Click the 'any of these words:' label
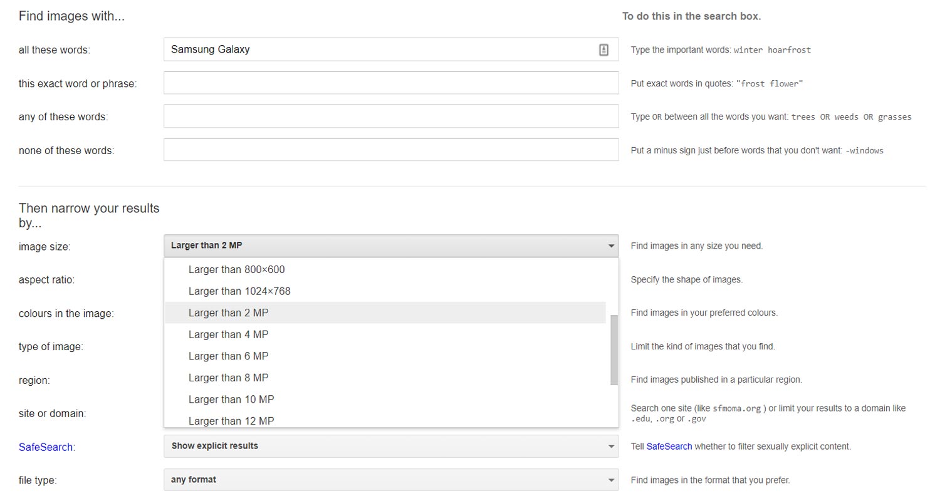 point(63,116)
